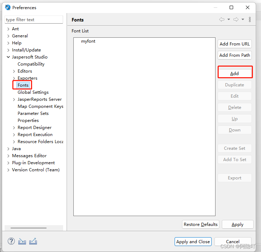Select the Java tree label
This screenshot has height=252, width=261.
click(16, 149)
